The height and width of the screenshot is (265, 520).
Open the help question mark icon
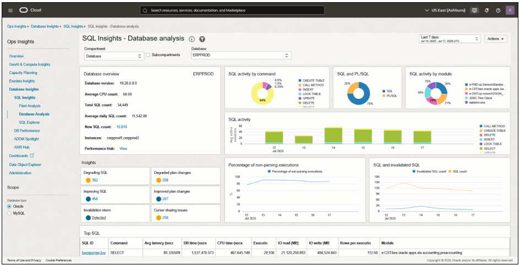(x=498, y=10)
